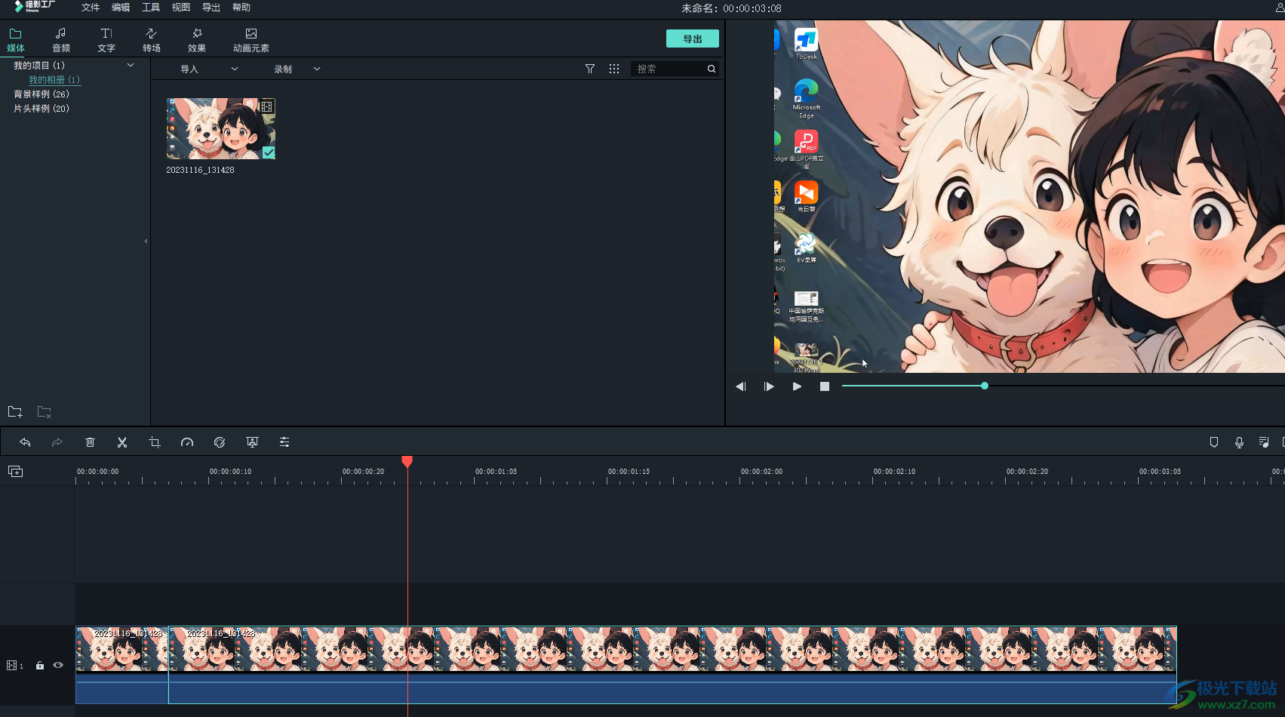Click the green screen export frame icon
The width and height of the screenshot is (1285, 717).
point(252,442)
